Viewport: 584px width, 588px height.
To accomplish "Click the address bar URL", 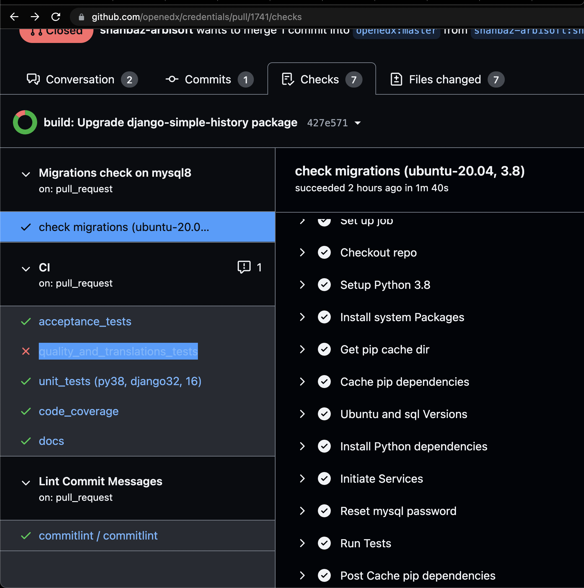I will tap(197, 17).
